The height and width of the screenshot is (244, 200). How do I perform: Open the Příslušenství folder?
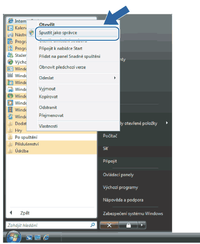point(51,144)
